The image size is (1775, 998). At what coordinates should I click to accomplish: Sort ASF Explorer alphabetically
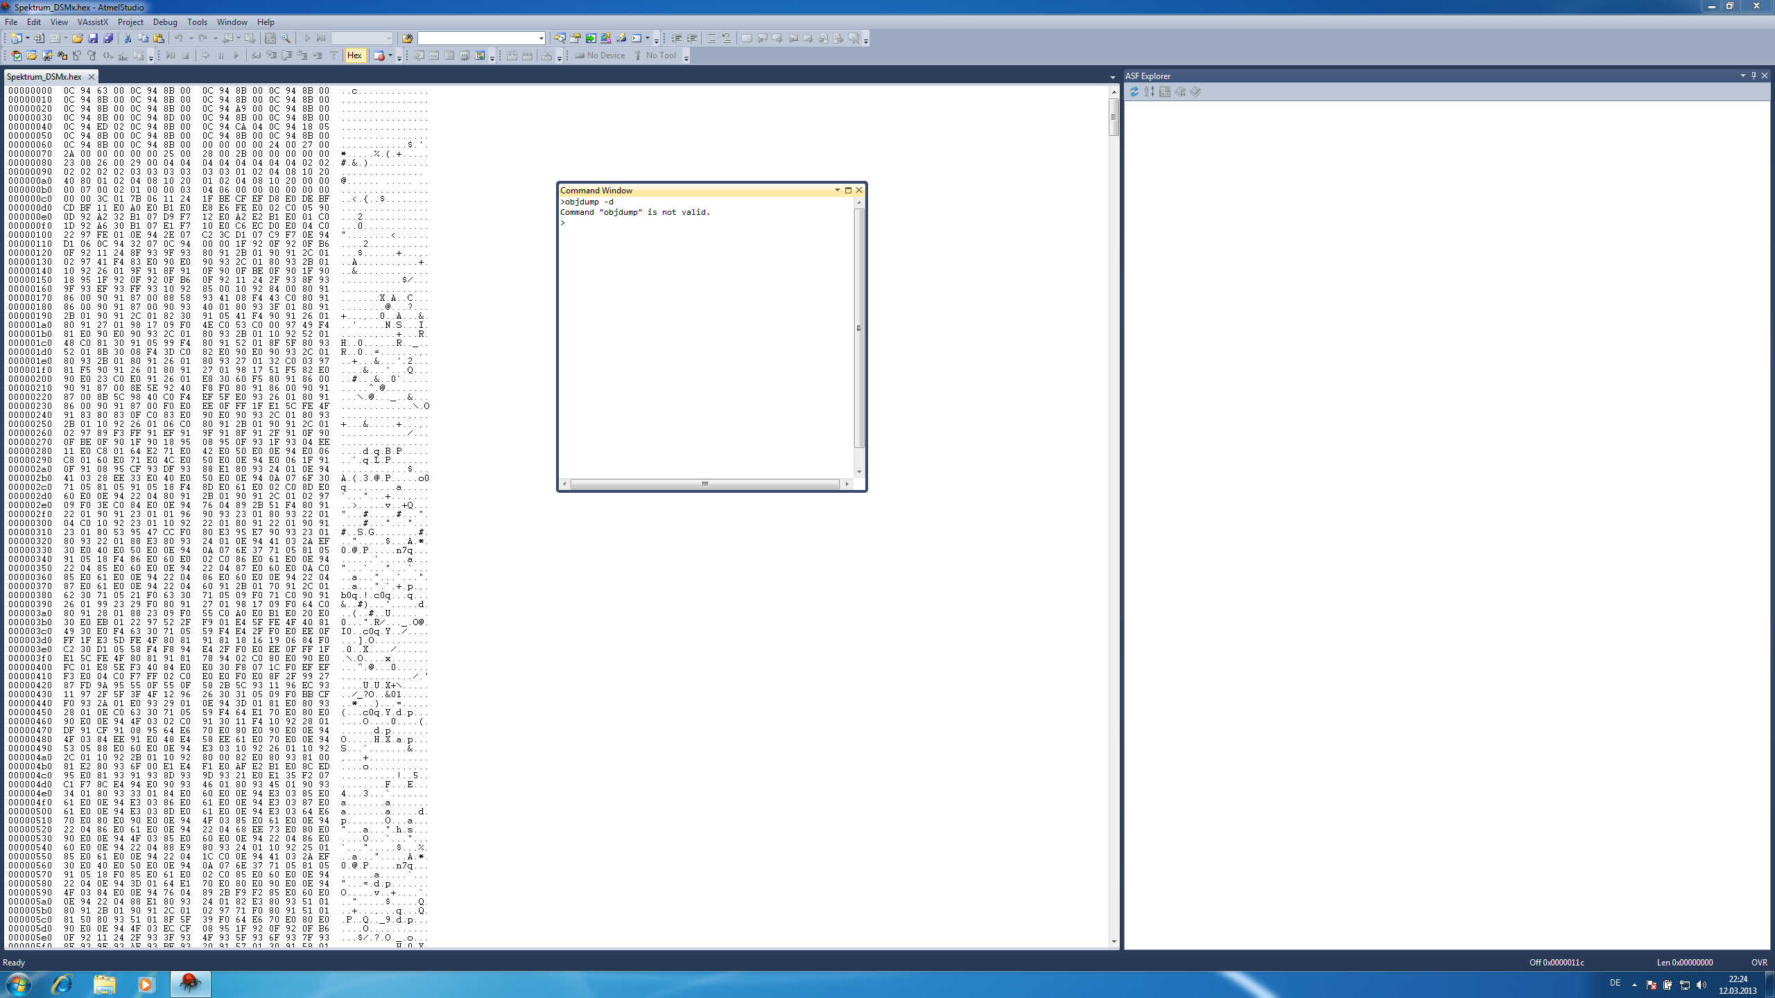coord(1150,92)
